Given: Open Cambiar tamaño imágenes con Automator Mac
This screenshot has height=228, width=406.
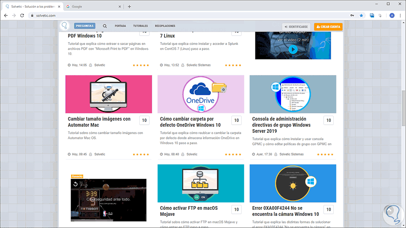Looking at the screenshot, I should pyautogui.click(x=99, y=122).
